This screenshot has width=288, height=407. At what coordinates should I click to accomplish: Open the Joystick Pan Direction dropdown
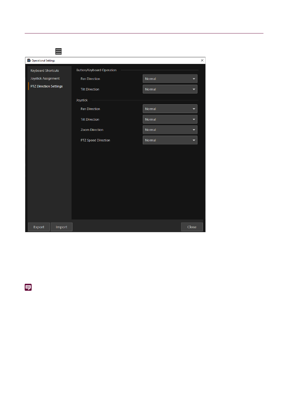[170, 109]
